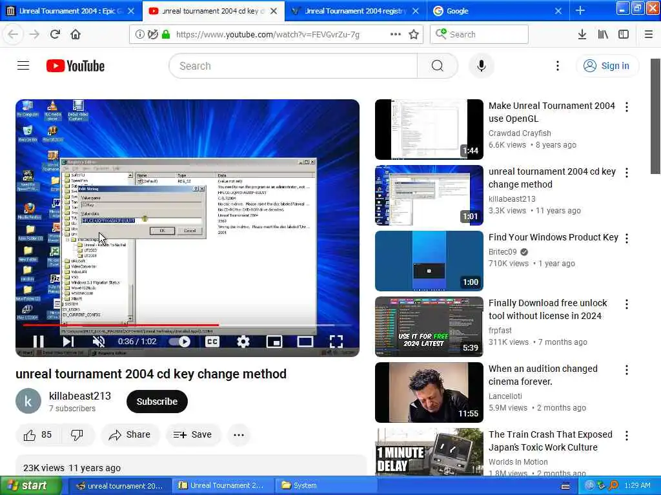Reload the page with the refresh icon
This screenshot has height=495, width=661.
tap(55, 34)
